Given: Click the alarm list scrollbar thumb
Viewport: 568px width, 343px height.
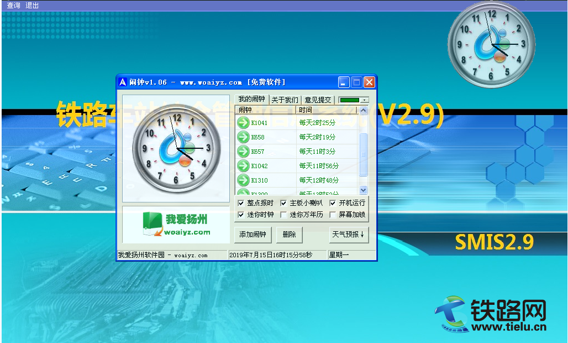Looking at the screenshot, I should [x=364, y=154].
